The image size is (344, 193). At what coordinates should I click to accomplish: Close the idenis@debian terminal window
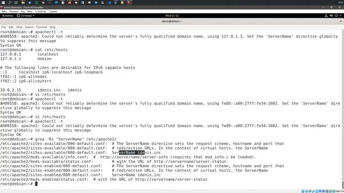(x=341, y=21)
